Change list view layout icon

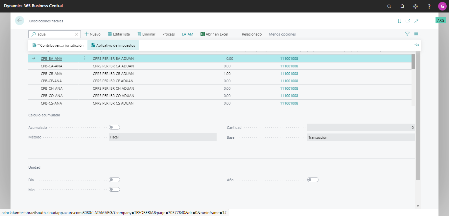pyautogui.click(x=416, y=34)
